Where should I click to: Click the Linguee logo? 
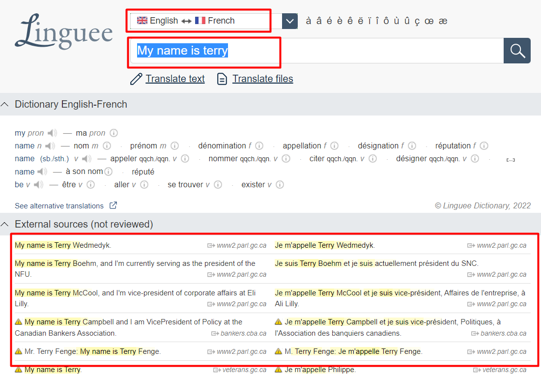click(64, 32)
